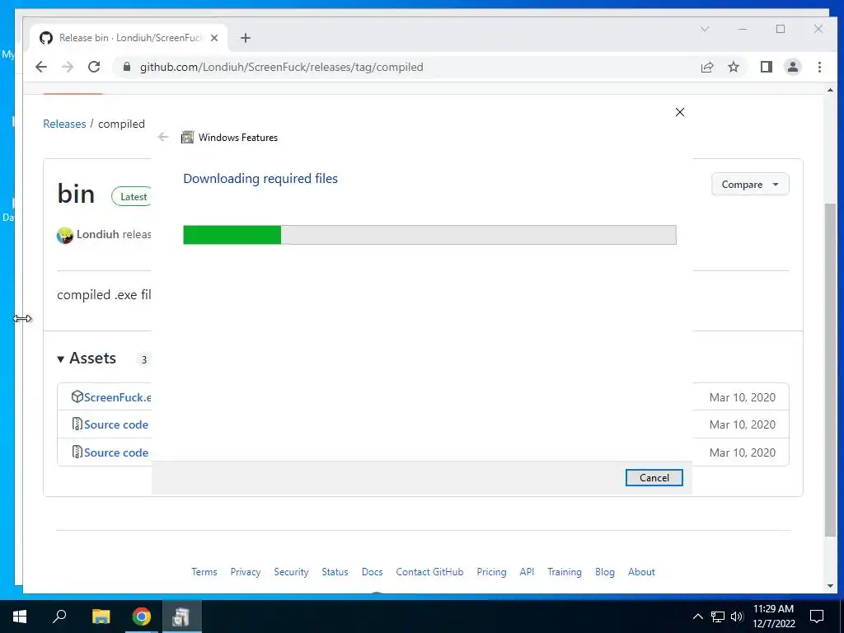The image size is (844, 633).
Task: Click the page vertical scrollbar thumb
Action: [x=830, y=369]
